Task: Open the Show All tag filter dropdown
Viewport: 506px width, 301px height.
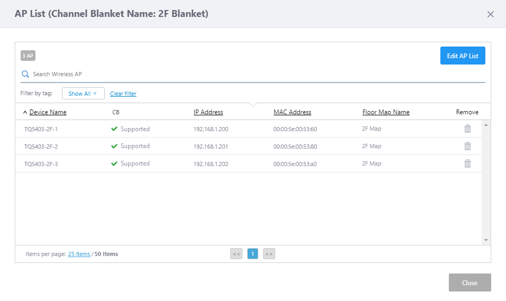Action: [x=83, y=94]
